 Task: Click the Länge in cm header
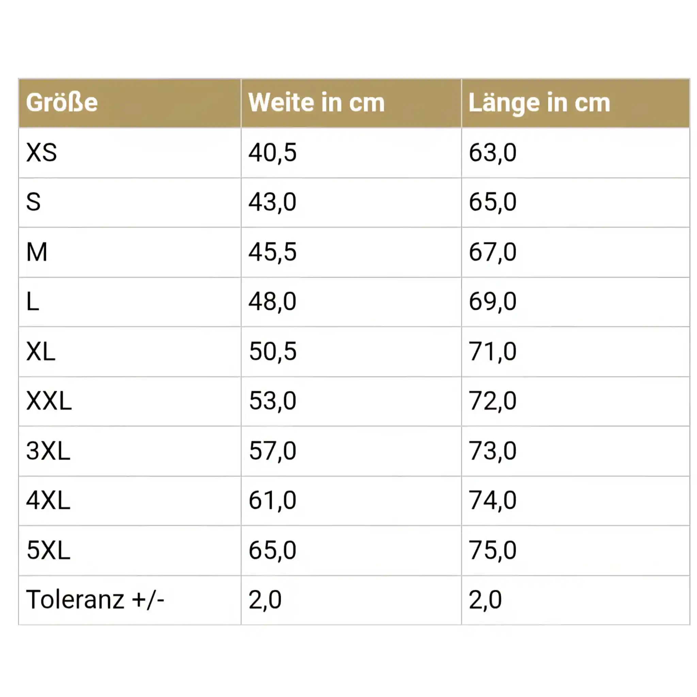click(x=539, y=103)
